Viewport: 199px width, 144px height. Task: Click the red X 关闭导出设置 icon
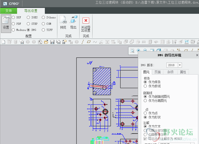86,21
